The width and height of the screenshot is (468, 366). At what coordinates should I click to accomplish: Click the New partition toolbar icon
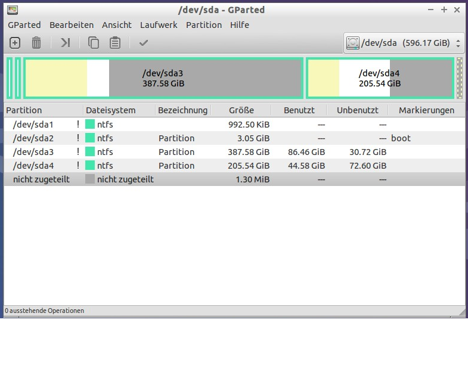15,43
